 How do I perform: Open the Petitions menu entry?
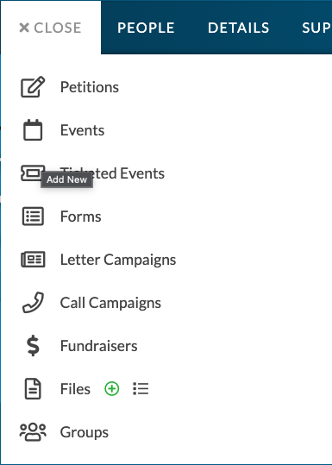90,87
